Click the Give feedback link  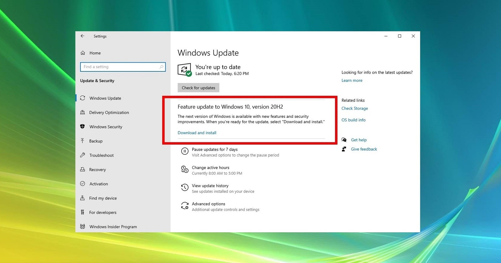[364, 149]
